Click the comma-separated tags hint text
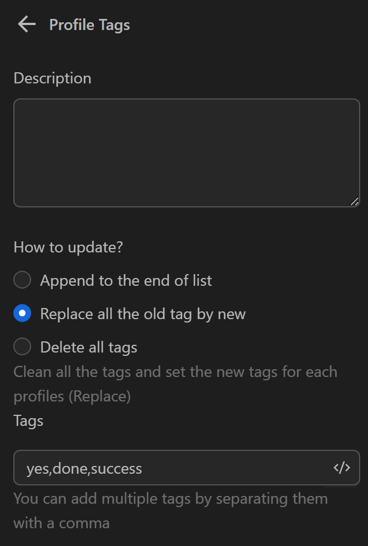The image size is (368, 546). [170, 498]
